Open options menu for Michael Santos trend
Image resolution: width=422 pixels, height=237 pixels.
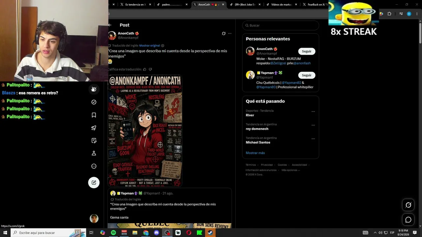point(313,139)
